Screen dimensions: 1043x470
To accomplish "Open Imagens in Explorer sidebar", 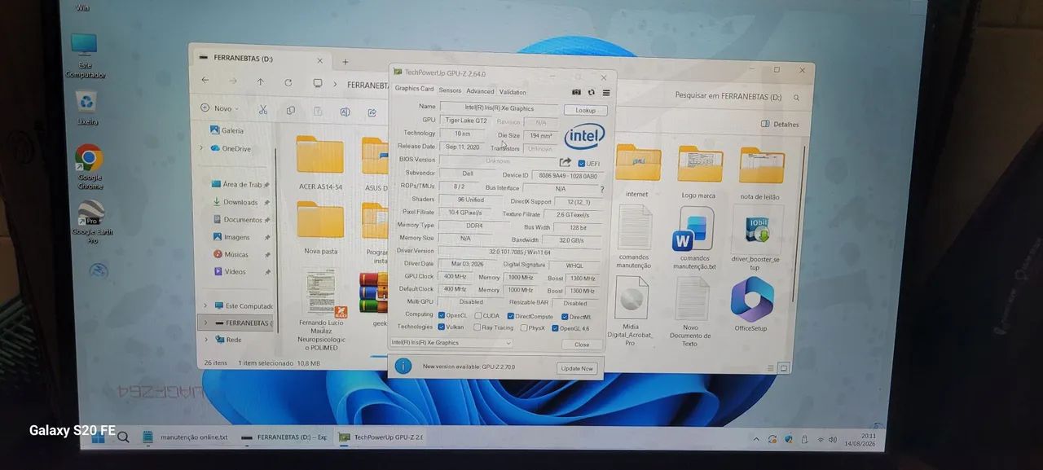I will (x=236, y=237).
